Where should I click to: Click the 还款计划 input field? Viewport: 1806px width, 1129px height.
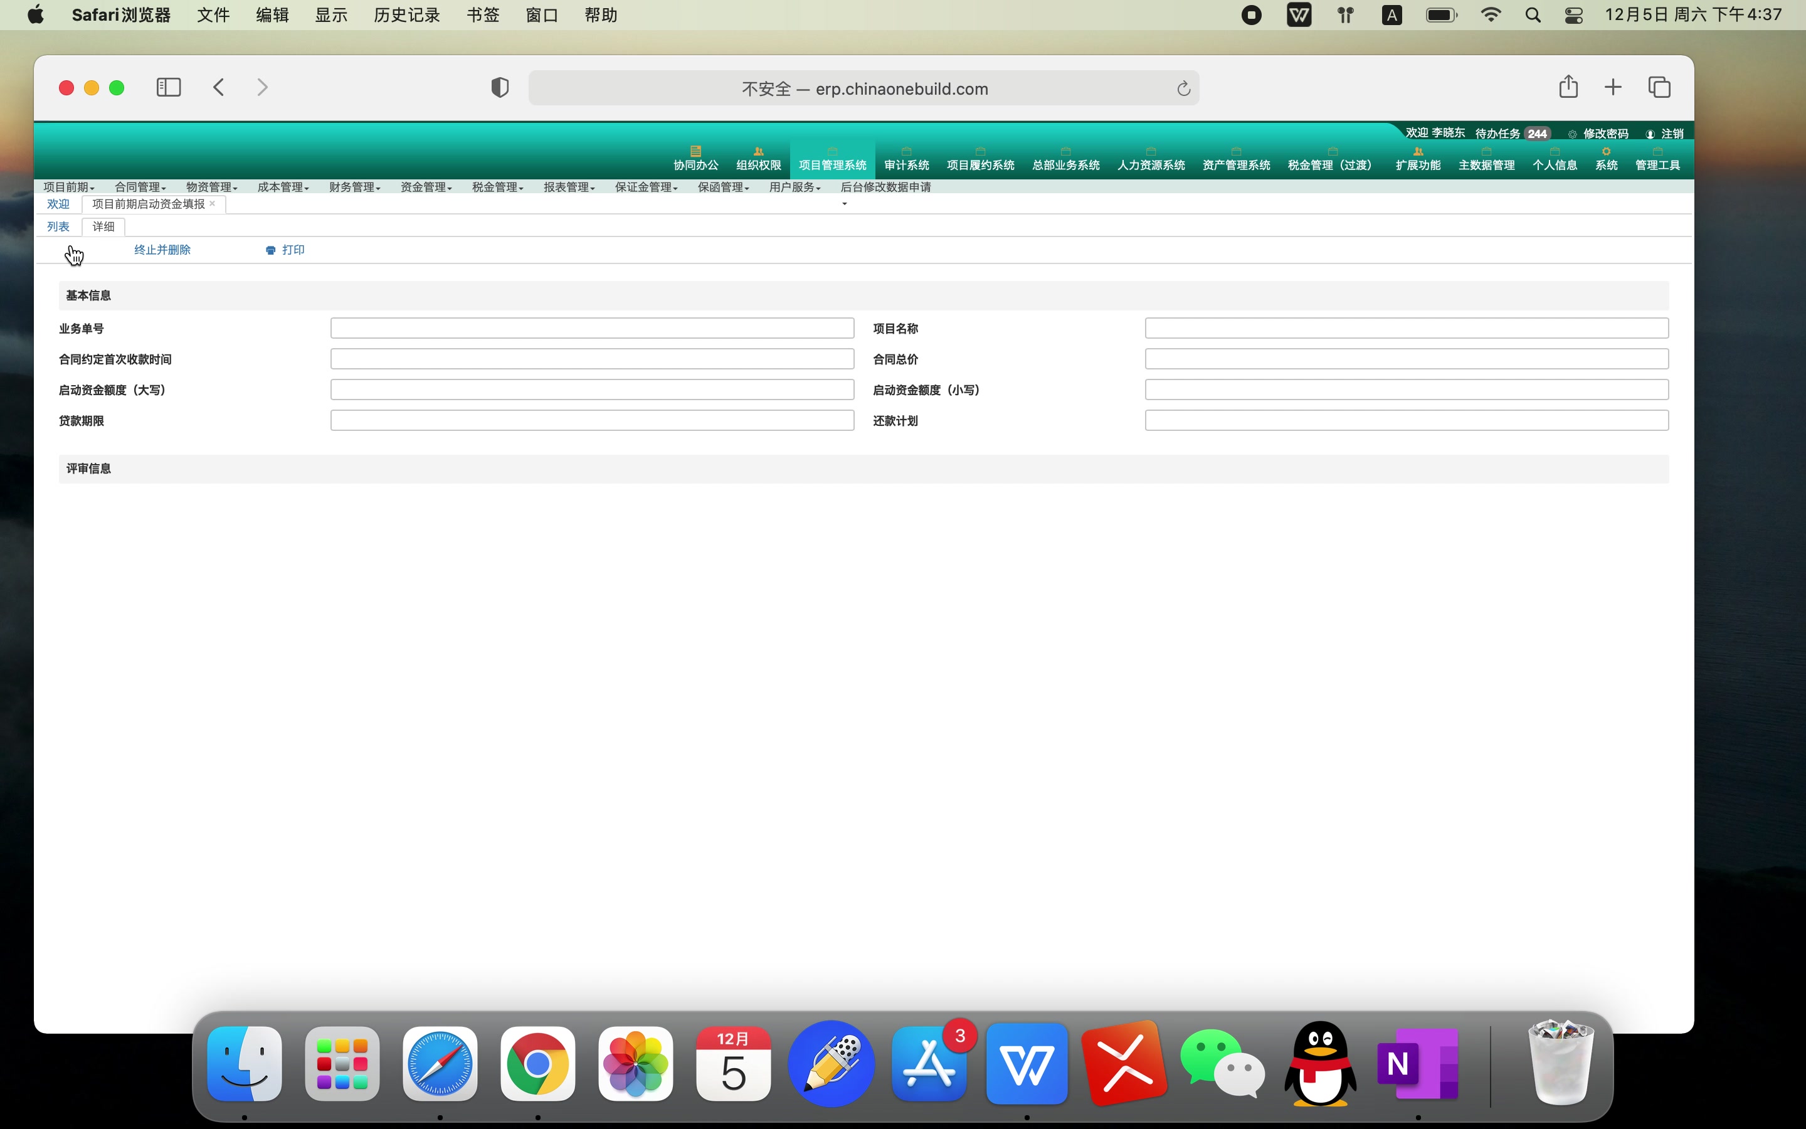(1407, 420)
